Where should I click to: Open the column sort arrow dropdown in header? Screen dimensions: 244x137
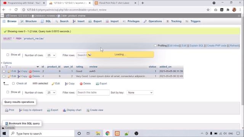37,67
